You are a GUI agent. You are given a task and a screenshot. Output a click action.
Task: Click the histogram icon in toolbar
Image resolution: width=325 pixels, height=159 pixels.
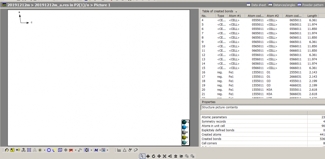point(119,150)
